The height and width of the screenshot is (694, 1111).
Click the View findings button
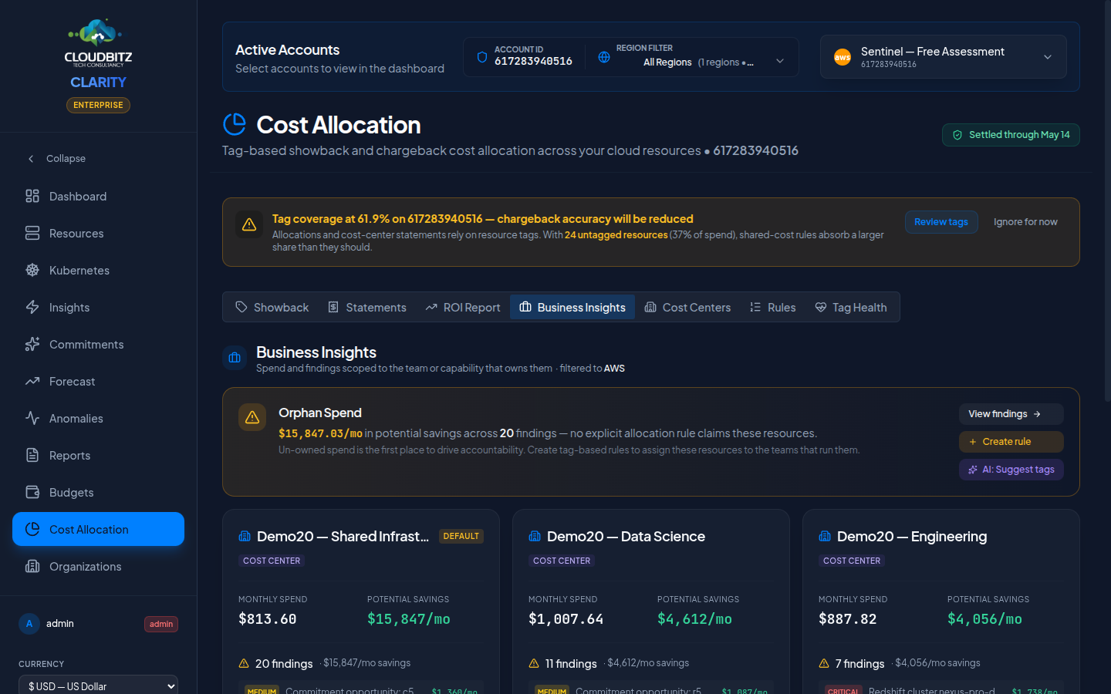pos(1011,414)
